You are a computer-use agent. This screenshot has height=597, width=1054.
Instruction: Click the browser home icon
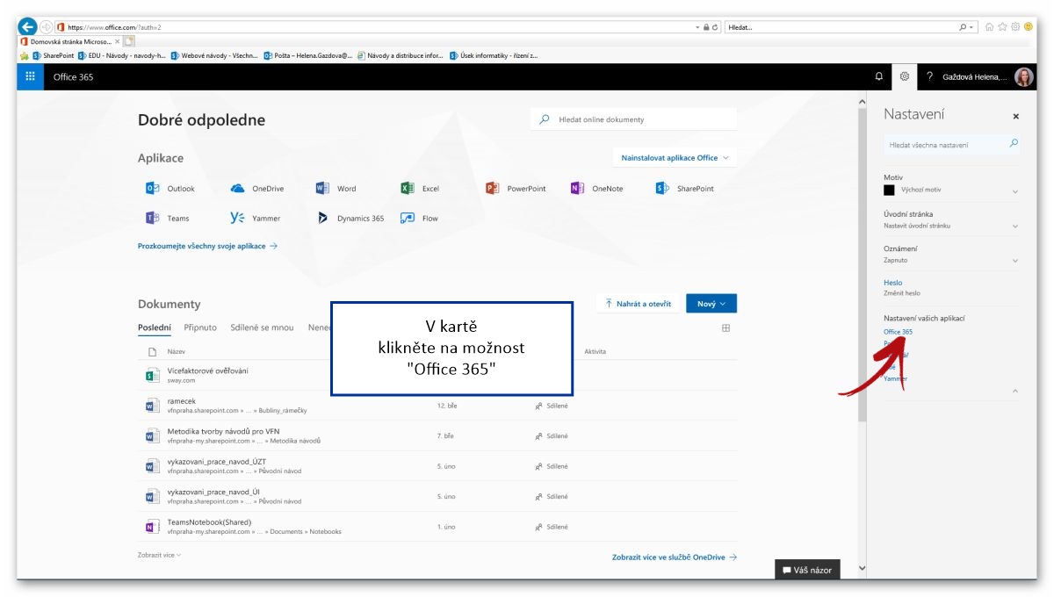(x=990, y=27)
